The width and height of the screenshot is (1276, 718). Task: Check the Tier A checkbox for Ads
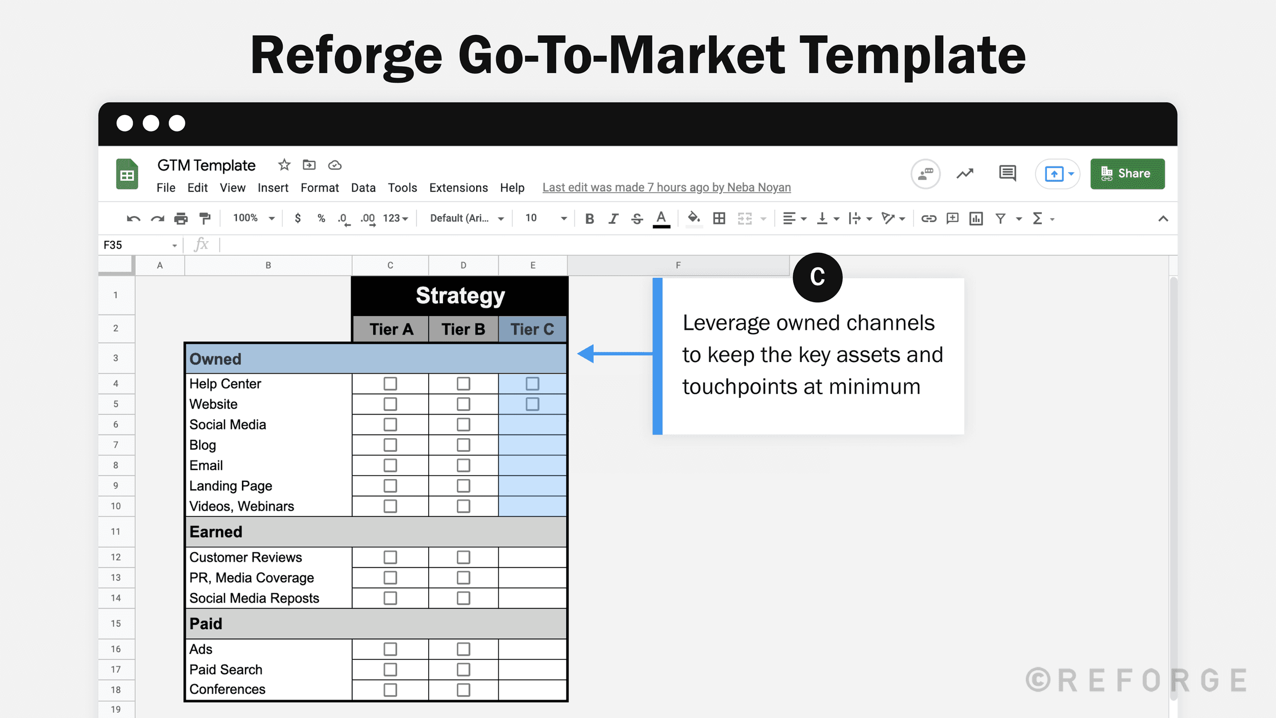[390, 649]
